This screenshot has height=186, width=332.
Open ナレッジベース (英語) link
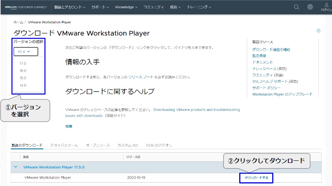269,68
